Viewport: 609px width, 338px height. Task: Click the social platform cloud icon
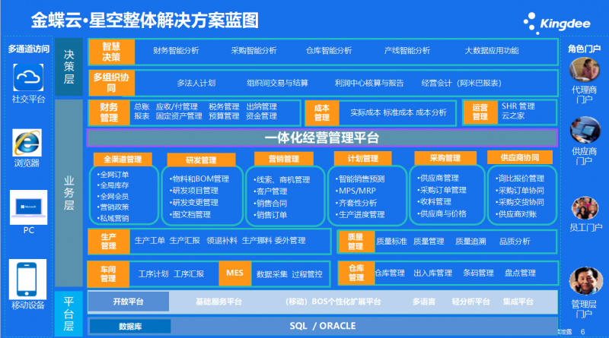pyautogui.click(x=28, y=77)
